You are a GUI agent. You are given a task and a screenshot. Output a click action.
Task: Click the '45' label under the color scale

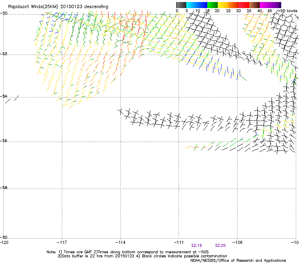270,11
